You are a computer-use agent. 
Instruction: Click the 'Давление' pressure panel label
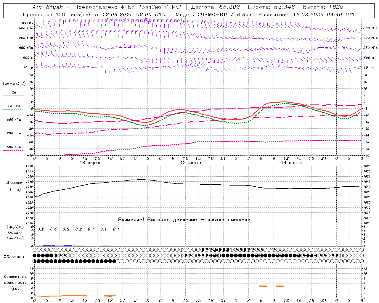click(15, 183)
